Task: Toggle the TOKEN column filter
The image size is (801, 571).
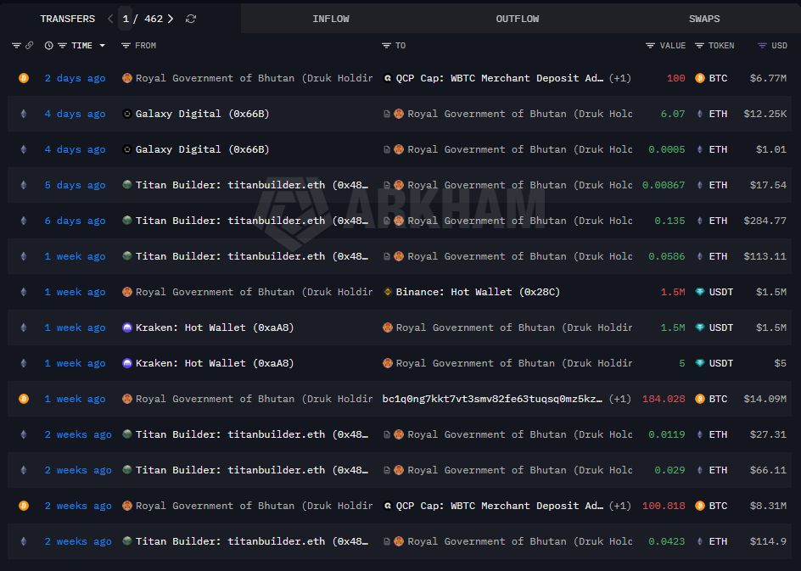Action: click(699, 46)
